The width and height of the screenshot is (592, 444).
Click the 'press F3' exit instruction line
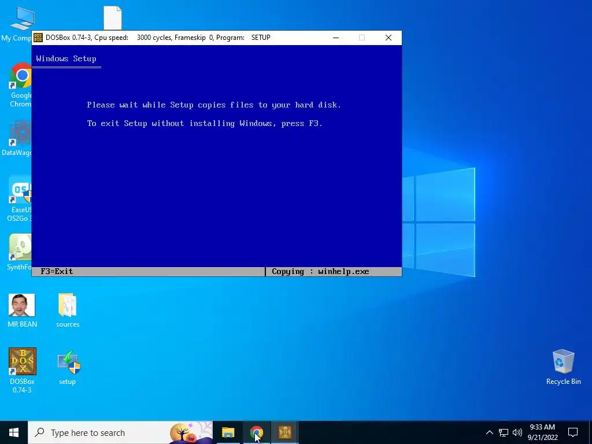coord(205,124)
